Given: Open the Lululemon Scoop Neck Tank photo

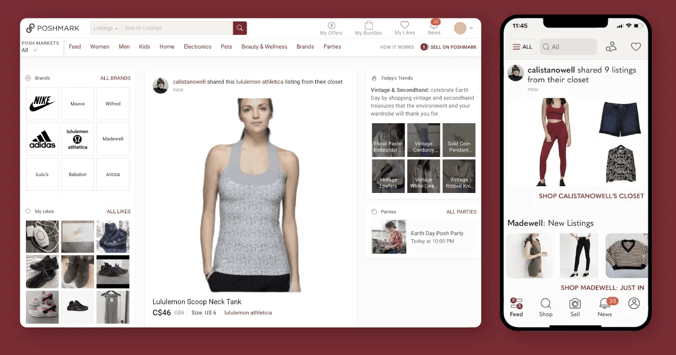Looking at the screenshot, I should coord(250,195).
